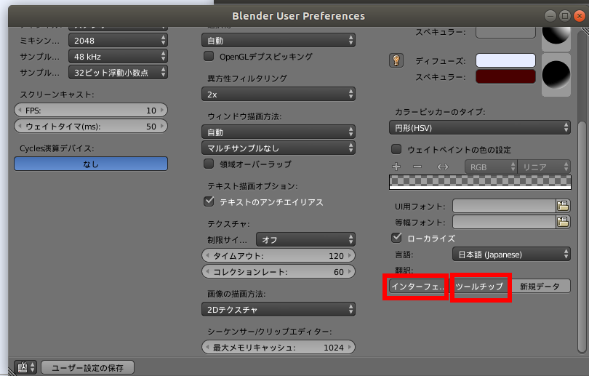Enable OpenGLデプスピッキング checkbox
This screenshot has height=376, width=589.
(x=209, y=56)
